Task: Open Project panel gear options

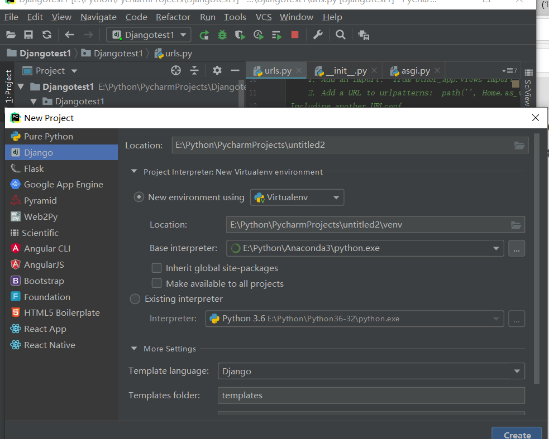Action: (x=217, y=71)
